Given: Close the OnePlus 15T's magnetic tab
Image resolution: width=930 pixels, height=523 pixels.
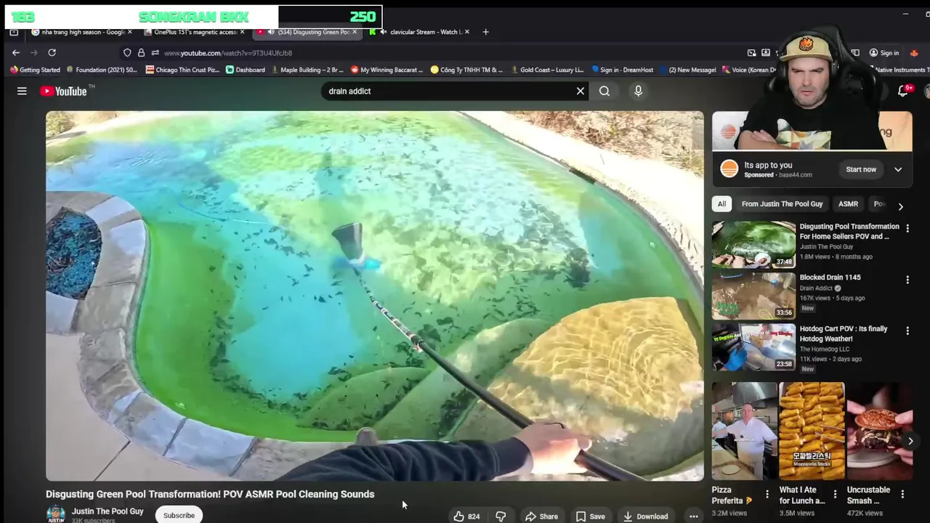Looking at the screenshot, I should coord(242,32).
